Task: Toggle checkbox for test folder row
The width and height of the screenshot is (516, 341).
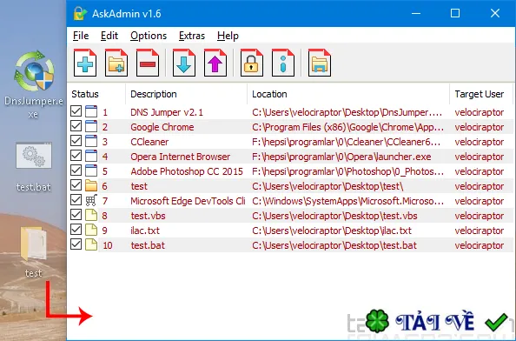Action: coord(76,184)
